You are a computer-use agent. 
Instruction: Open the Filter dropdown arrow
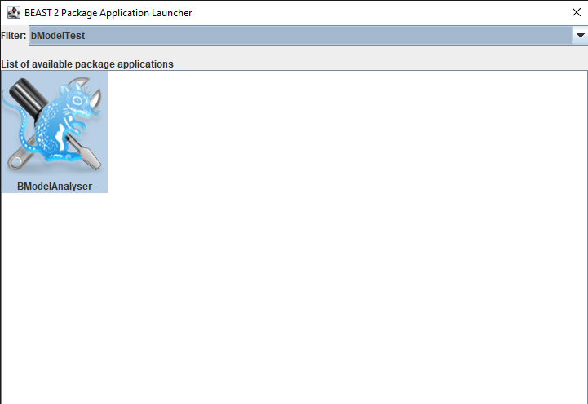point(580,36)
